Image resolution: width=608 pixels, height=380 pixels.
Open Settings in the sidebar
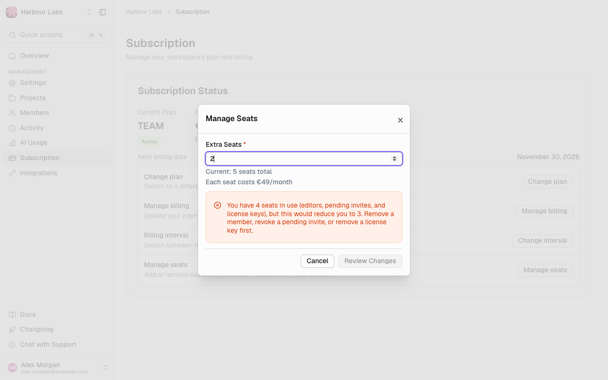(x=57, y=83)
